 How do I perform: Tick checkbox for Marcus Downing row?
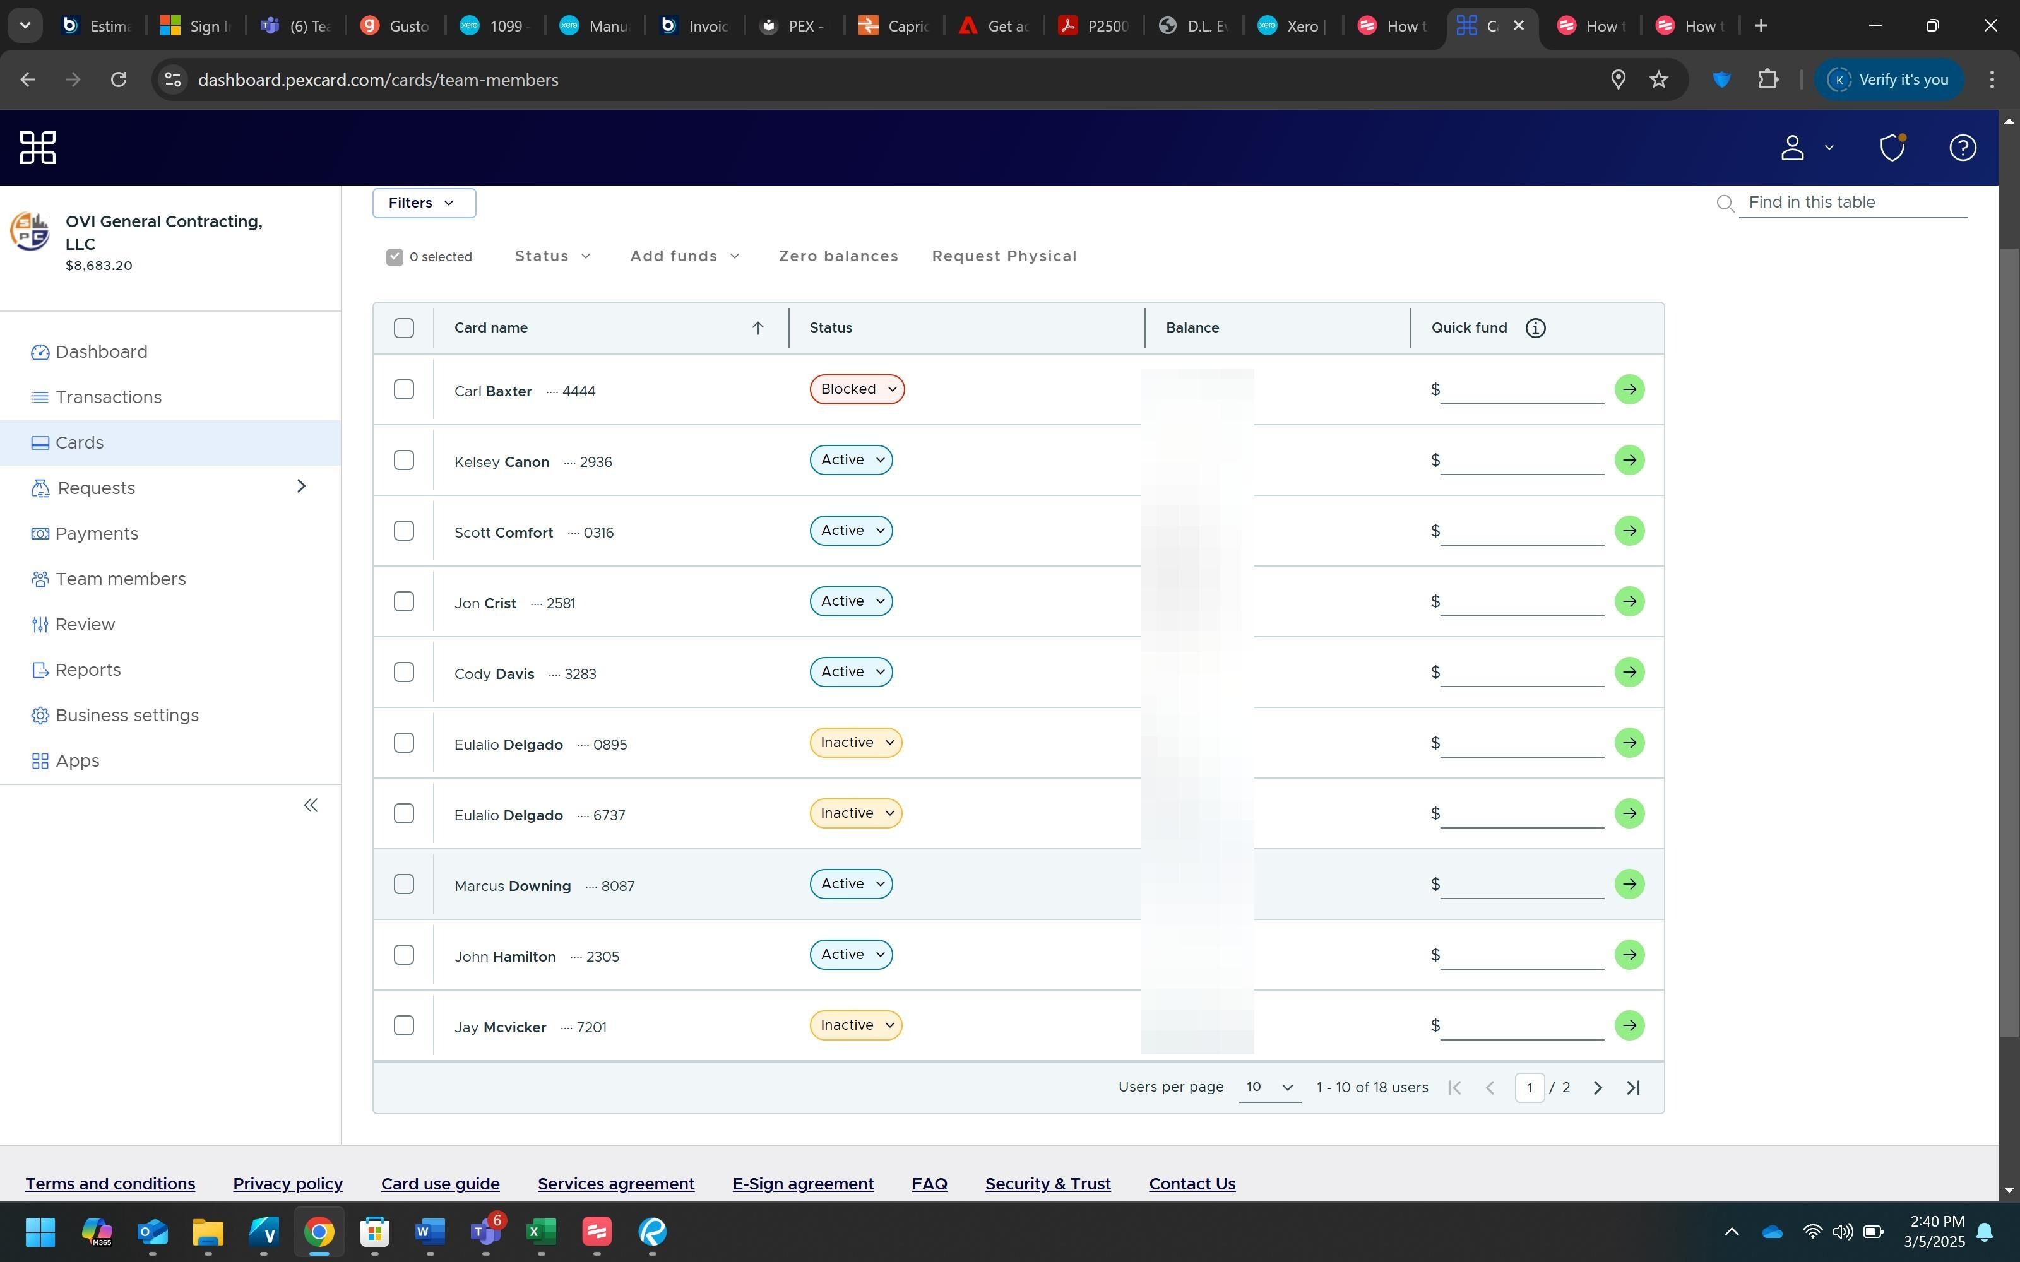(404, 884)
